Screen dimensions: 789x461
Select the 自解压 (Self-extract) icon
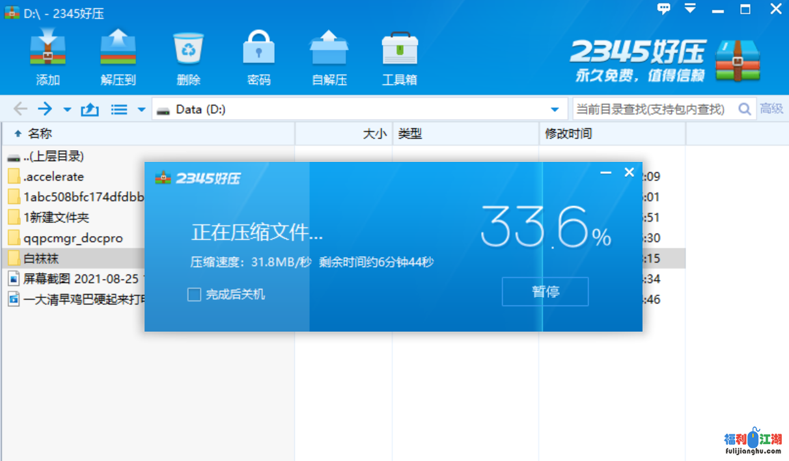(x=329, y=49)
